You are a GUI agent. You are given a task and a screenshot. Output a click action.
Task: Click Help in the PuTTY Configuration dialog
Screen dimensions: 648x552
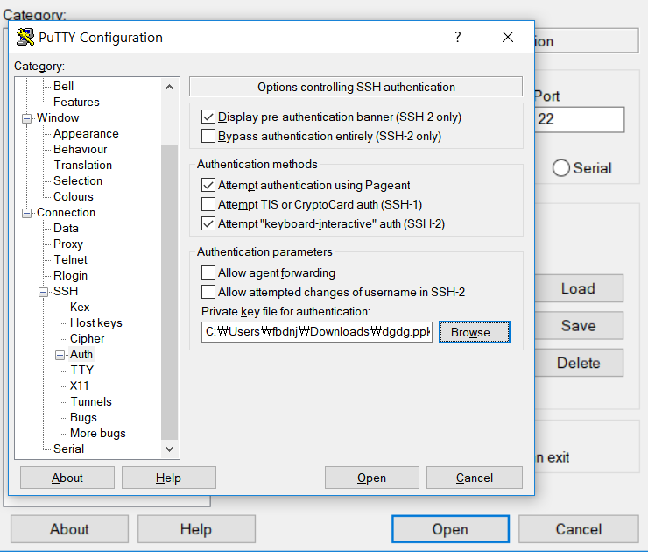click(169, 478)
